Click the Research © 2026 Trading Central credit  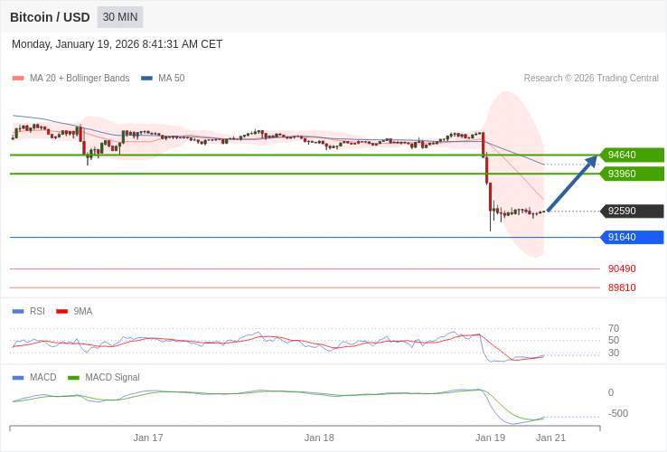591,79
